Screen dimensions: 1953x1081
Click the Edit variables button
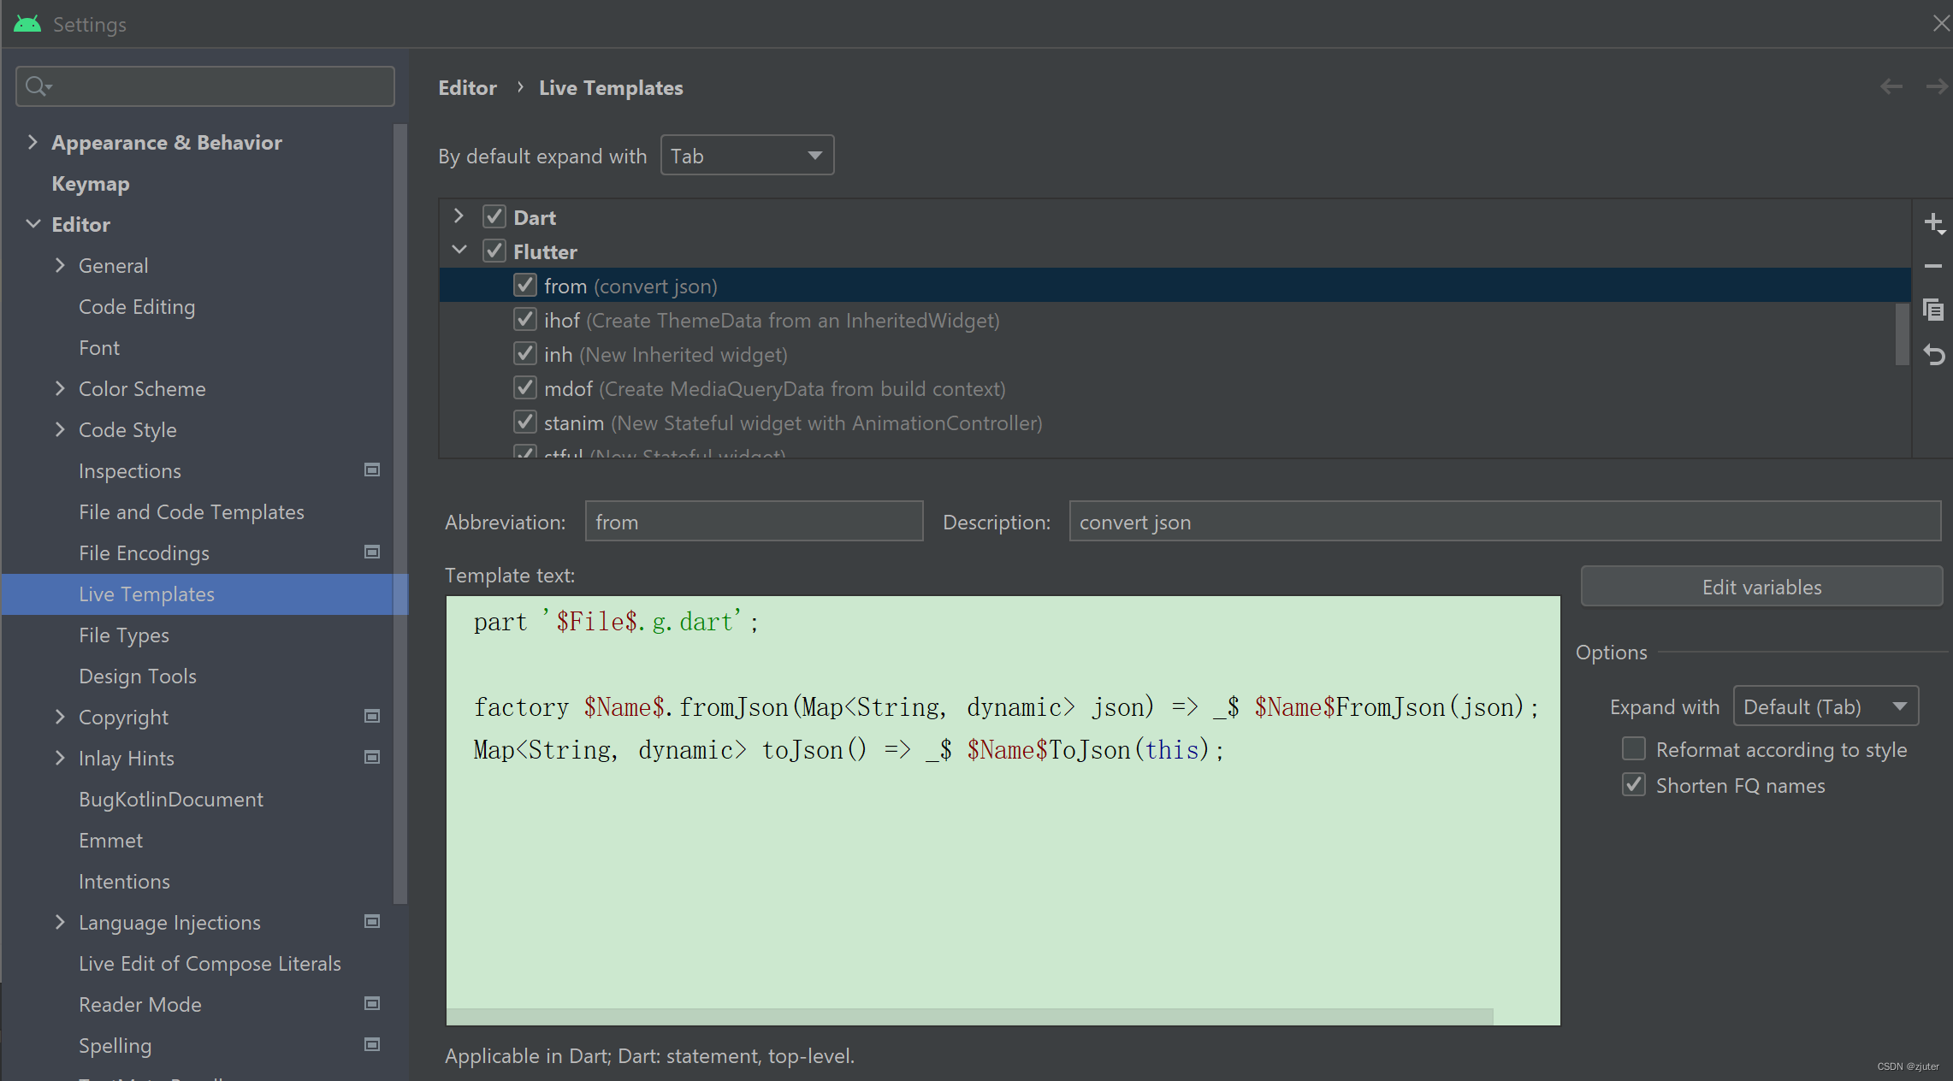(x=1761, y=587)
